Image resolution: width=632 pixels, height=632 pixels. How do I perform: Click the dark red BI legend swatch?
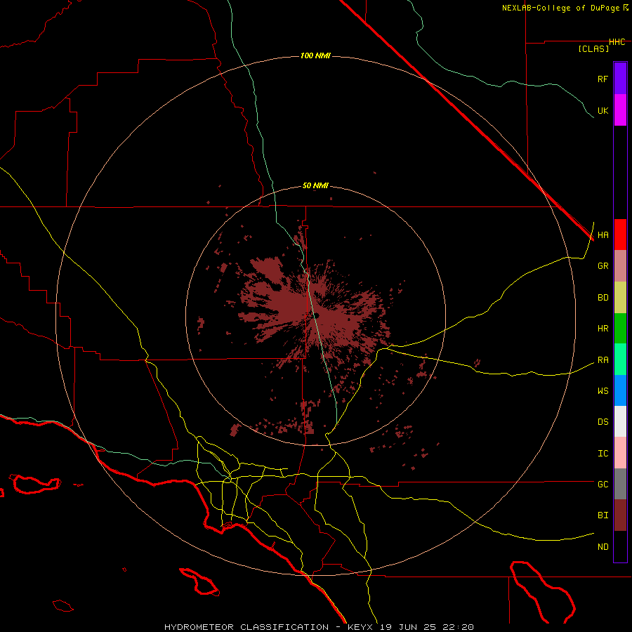click(620, 515)
